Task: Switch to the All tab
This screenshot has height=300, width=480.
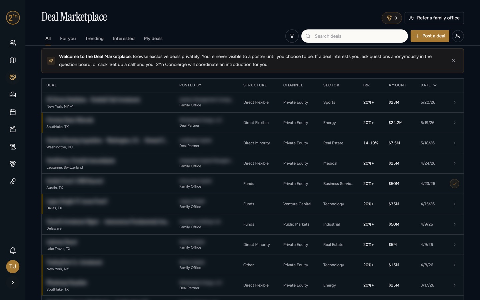Action: click(48, 39)
